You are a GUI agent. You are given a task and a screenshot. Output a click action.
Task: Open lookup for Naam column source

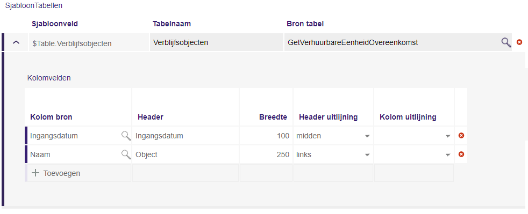pyautogui.click(x=126, y=154)
